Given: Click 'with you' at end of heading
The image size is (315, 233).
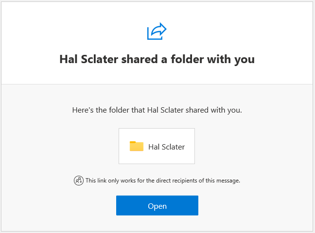Looking at the screenshot, I should pyautogui.click(x=231, y=60).
